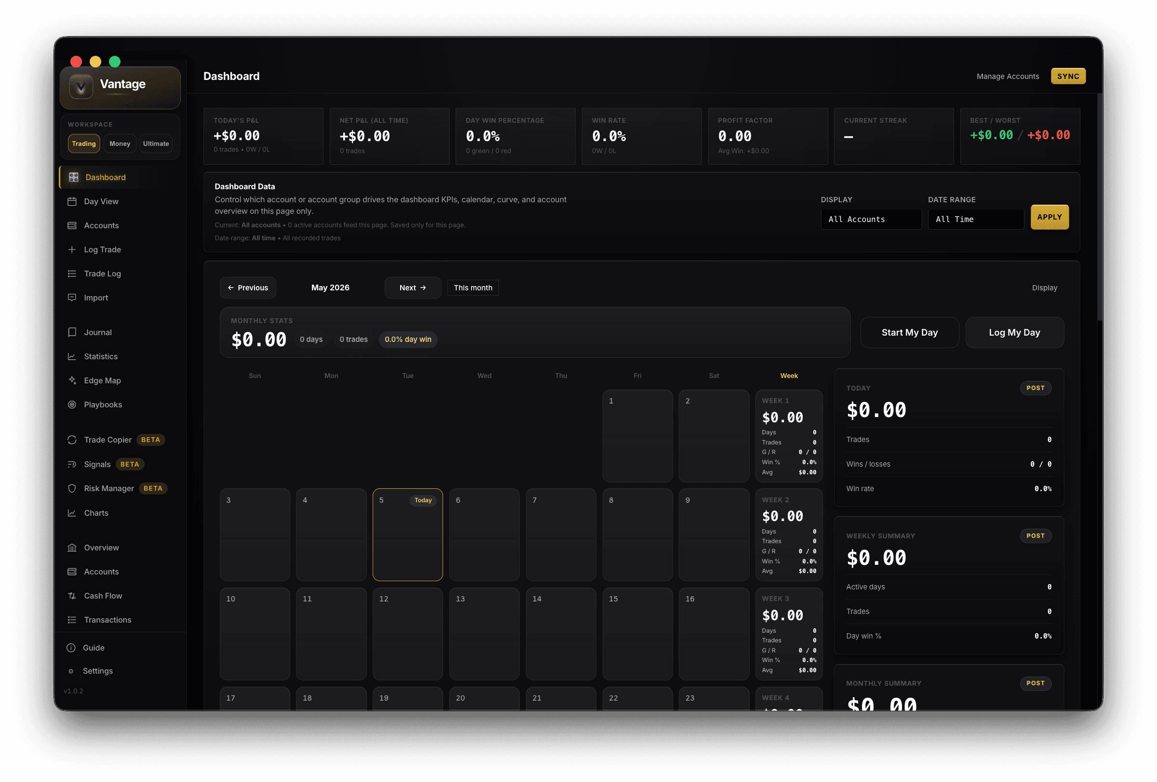
Task: Select calendar day 10
Action: [x=255, y=634]
